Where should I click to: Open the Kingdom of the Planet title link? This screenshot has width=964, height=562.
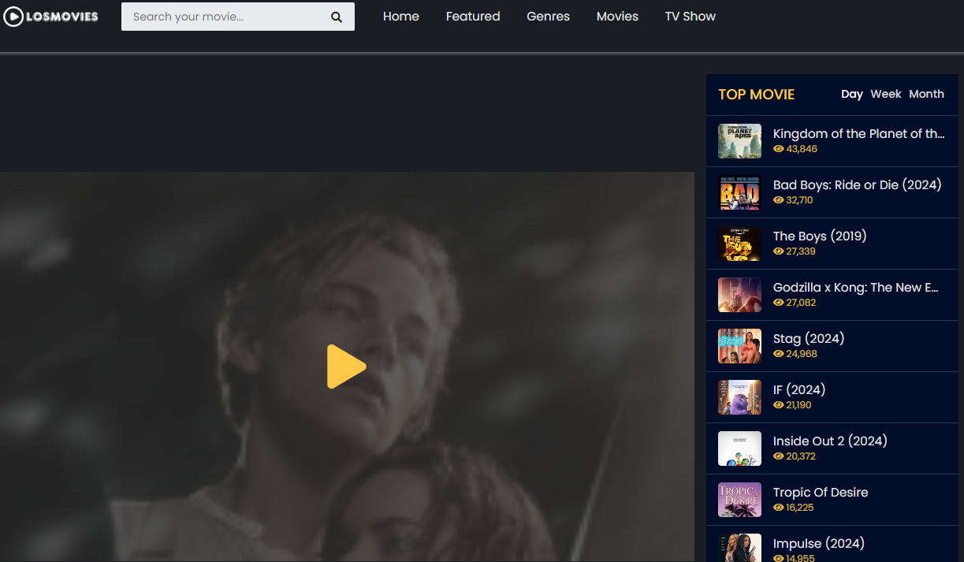[859, 134]
